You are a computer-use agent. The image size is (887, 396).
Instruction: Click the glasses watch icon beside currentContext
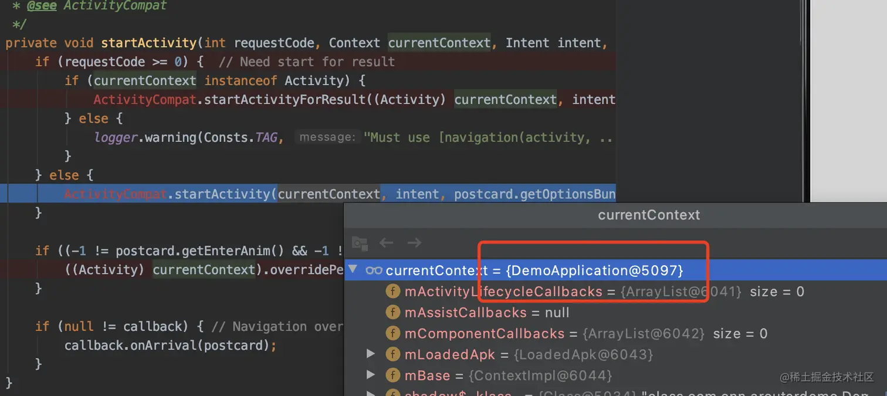374,270
